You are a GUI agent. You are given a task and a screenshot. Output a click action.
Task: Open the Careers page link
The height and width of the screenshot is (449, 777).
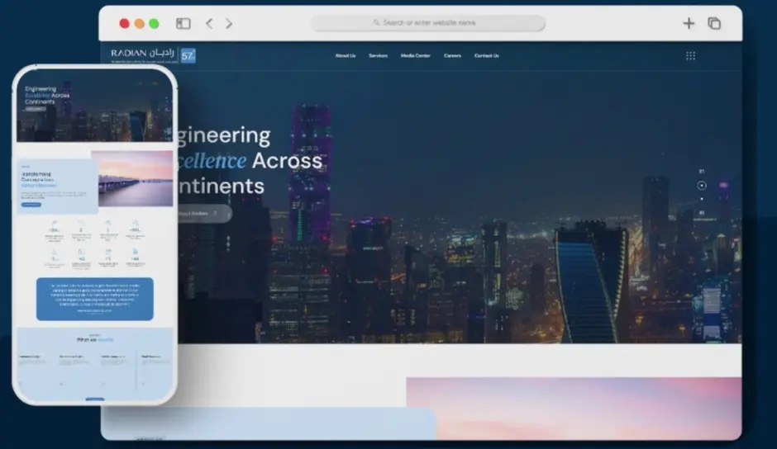pos(452,56)
